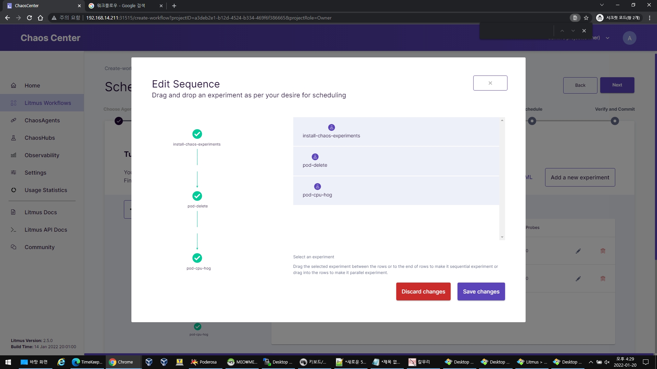
Task: Click green checkmark node for pod-cpu-hog
Action: point(197,258)
